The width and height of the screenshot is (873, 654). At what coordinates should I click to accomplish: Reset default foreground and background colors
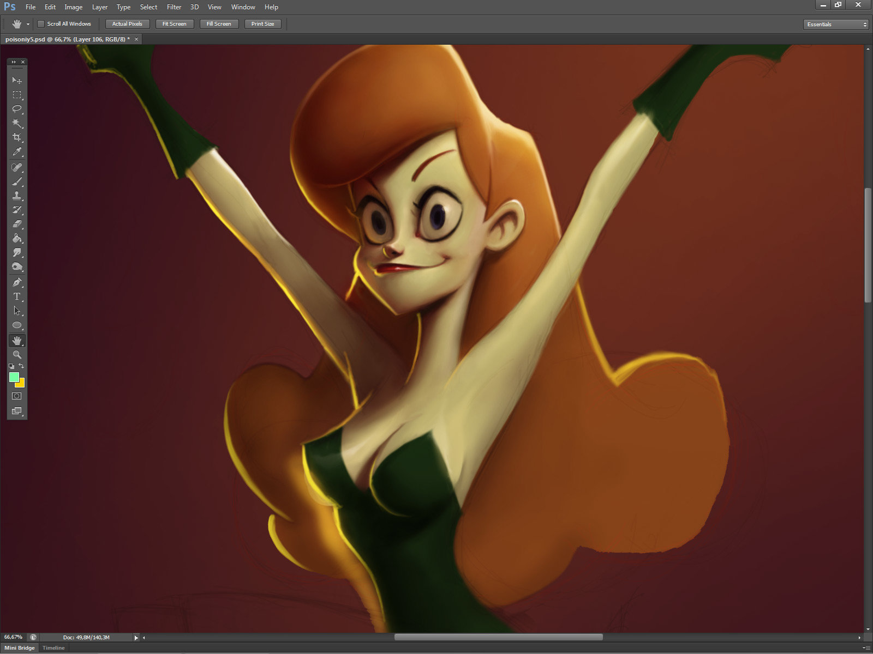click(11, 366)
